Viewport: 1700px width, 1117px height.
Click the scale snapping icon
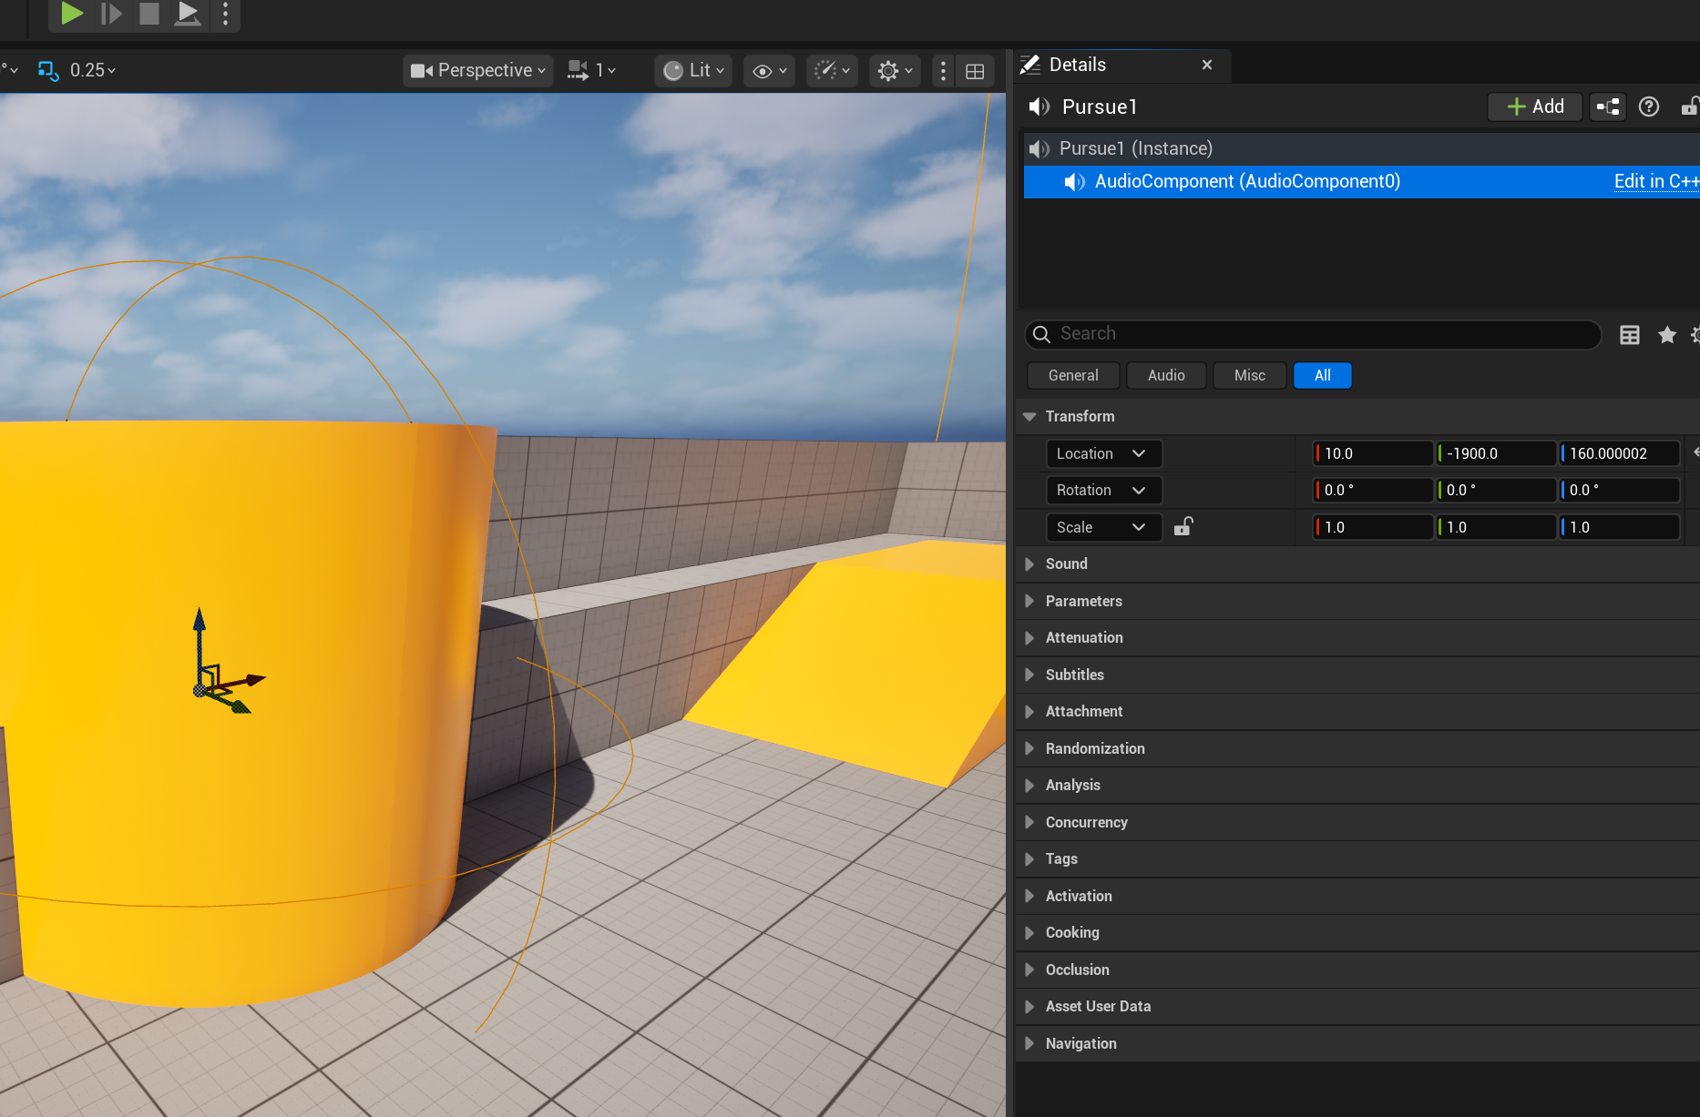click(x=48, y=70)
